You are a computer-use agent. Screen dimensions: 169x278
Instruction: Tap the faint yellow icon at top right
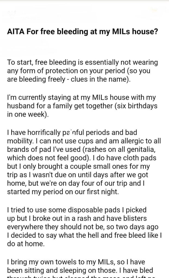155,11
